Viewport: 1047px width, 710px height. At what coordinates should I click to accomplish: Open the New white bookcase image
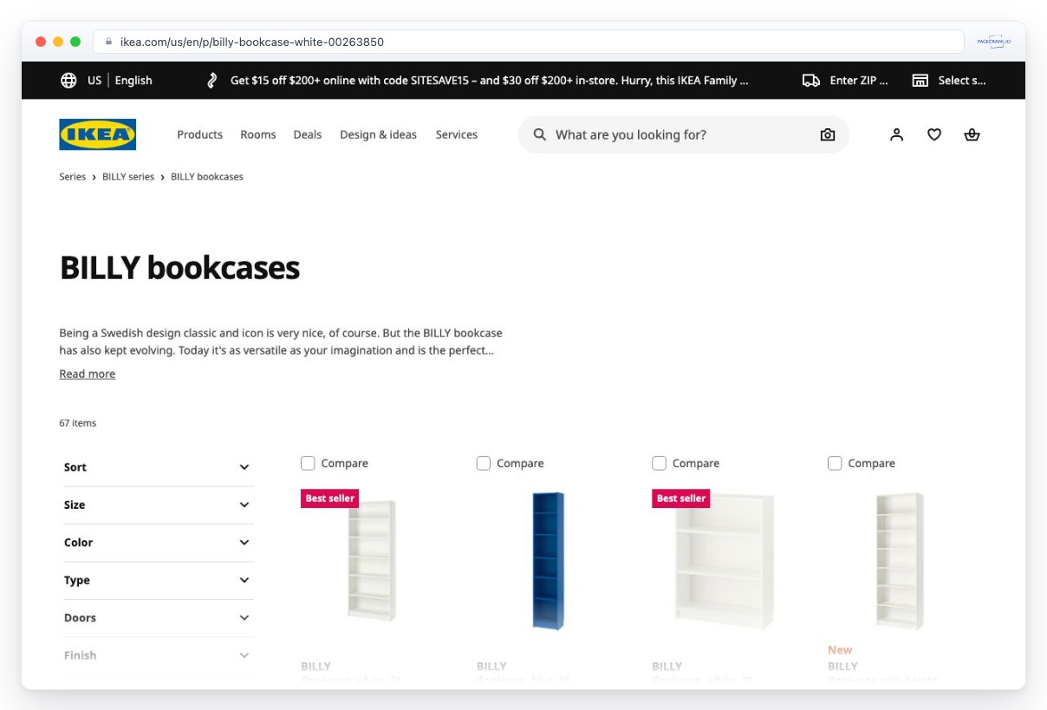[x=900, y=560]
